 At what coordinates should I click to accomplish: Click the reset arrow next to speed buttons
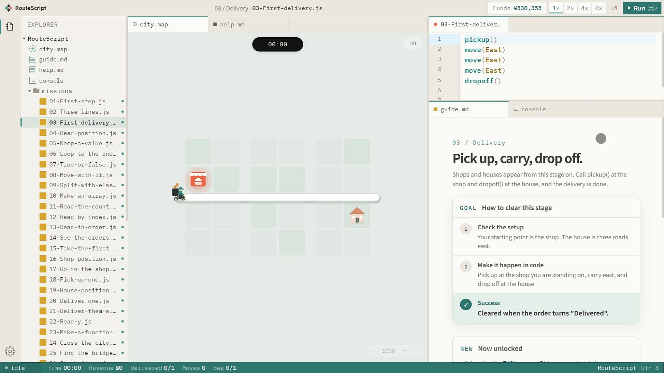point(615,8)
